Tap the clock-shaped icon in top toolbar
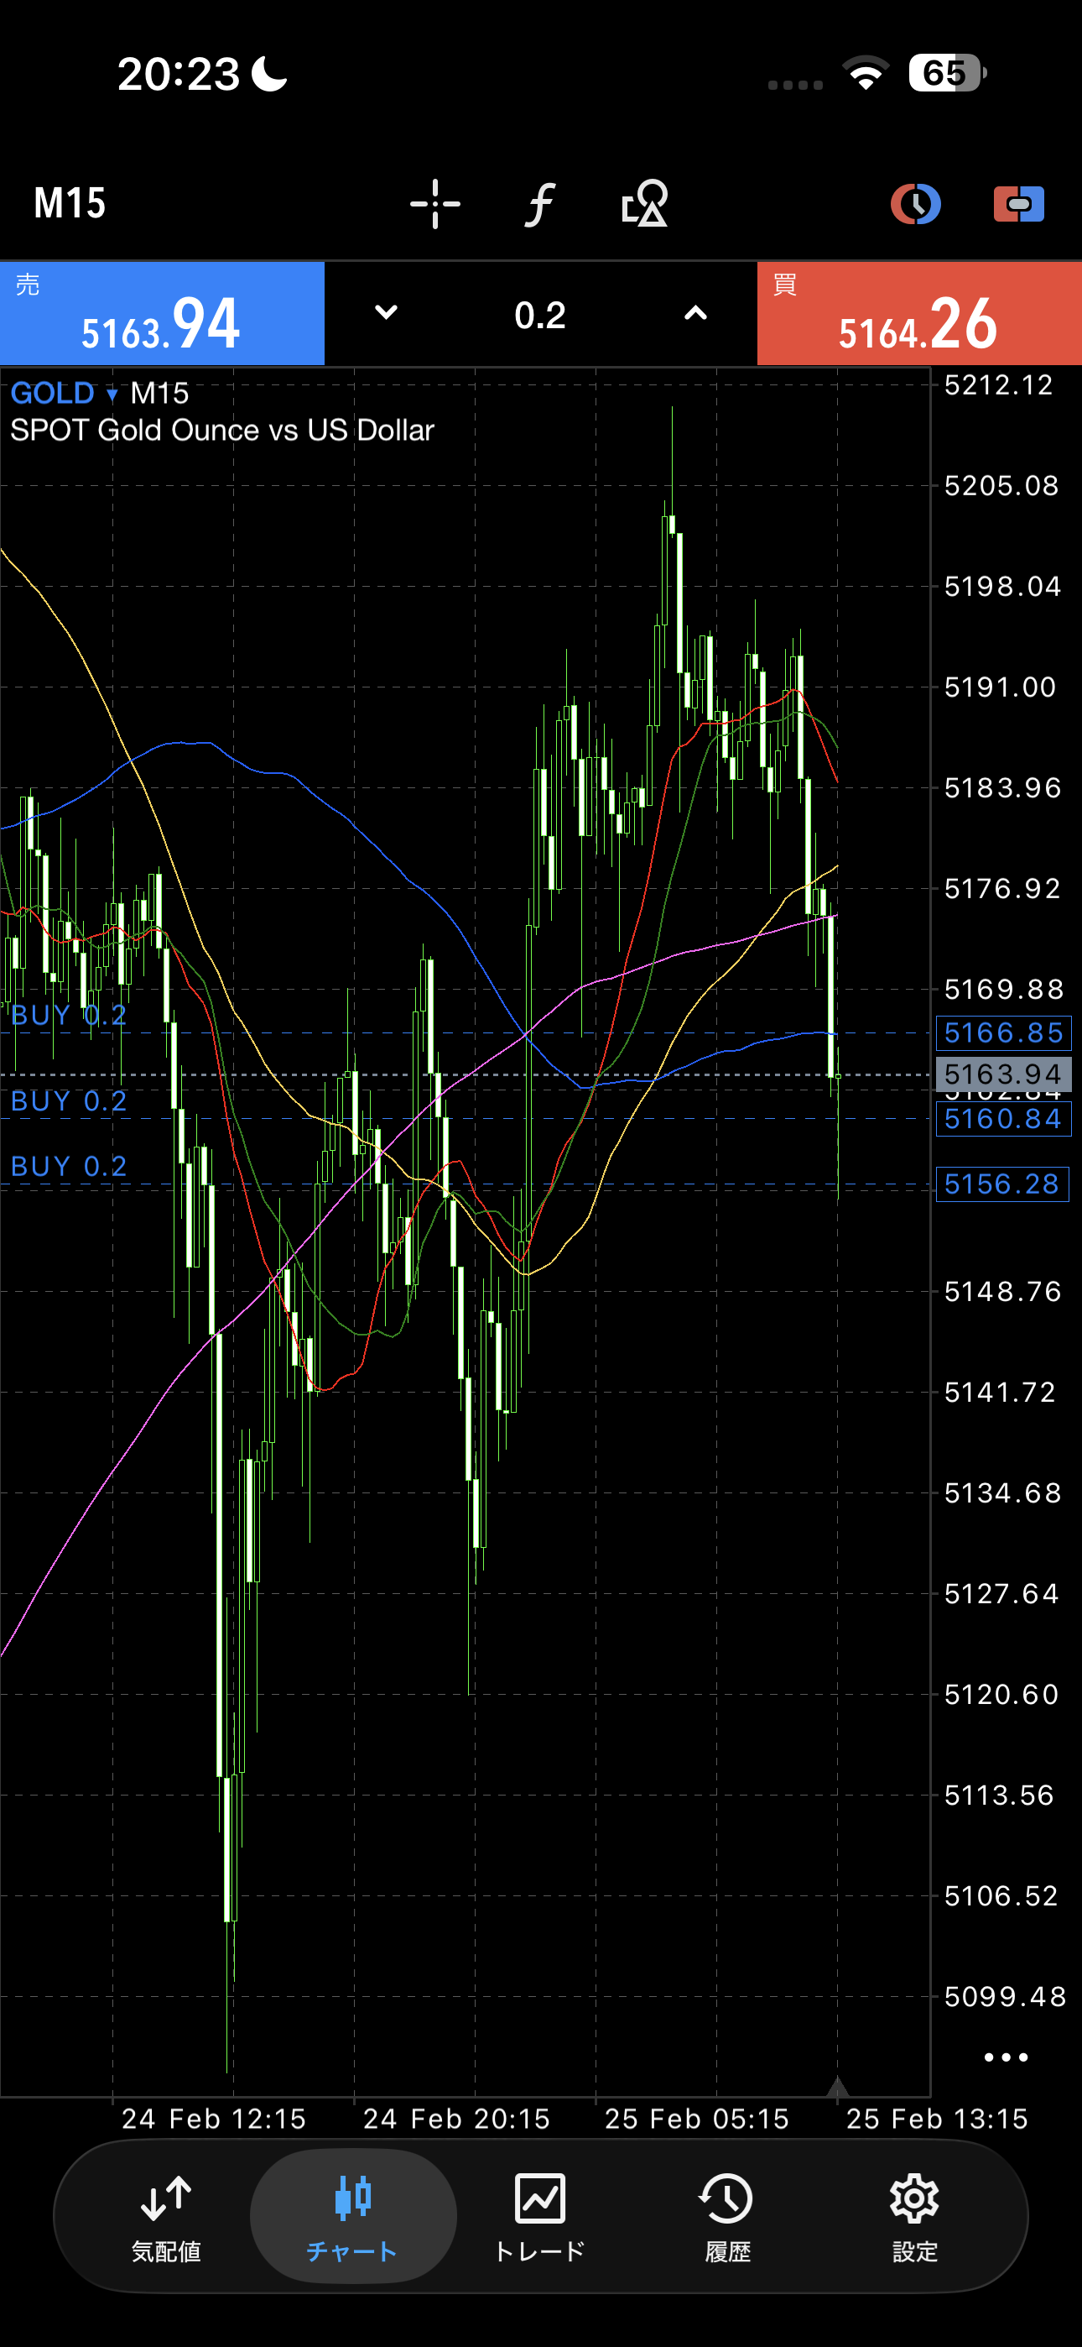The width and height of the screenshot is (1082, 2347). point(914,203)
